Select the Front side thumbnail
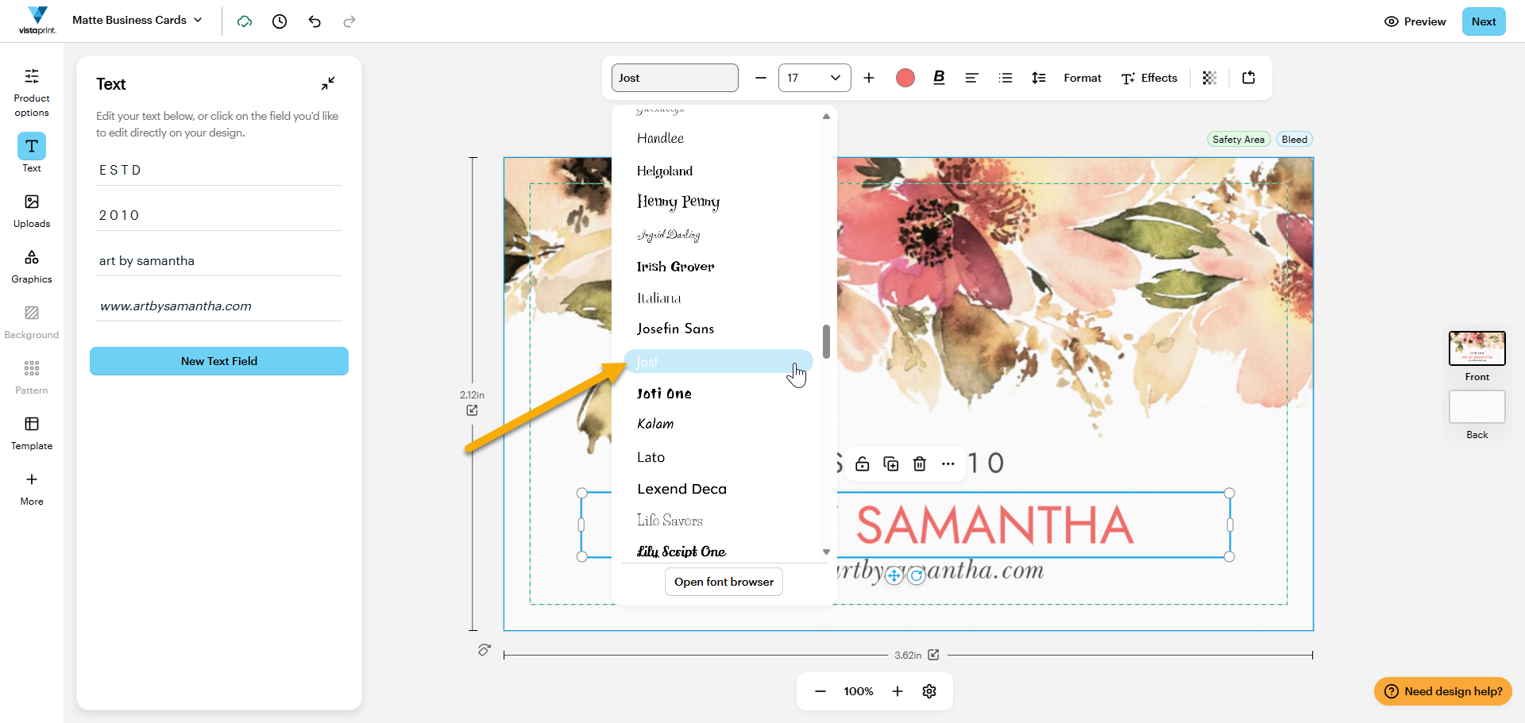Screen dimensions: 1525x723 (x=1477, y=348)
